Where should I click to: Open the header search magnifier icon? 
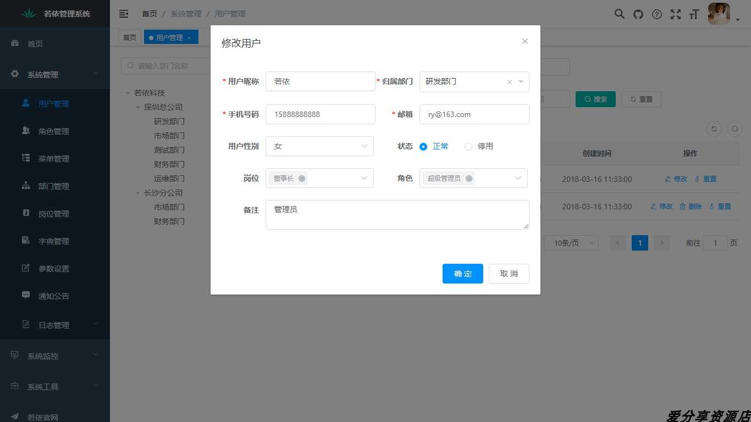tap(620, 14)
